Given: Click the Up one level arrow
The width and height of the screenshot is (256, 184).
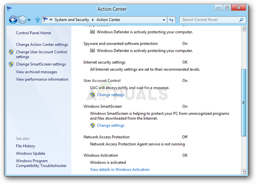Looking at the screenshot, I should point(37,20).
